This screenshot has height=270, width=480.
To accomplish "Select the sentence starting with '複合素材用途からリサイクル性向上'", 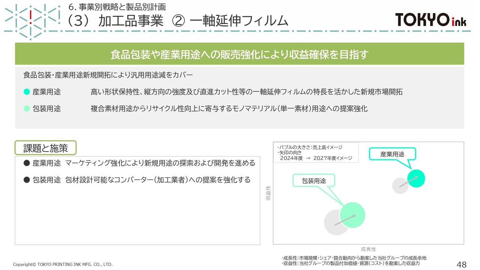I will (229, 109).
